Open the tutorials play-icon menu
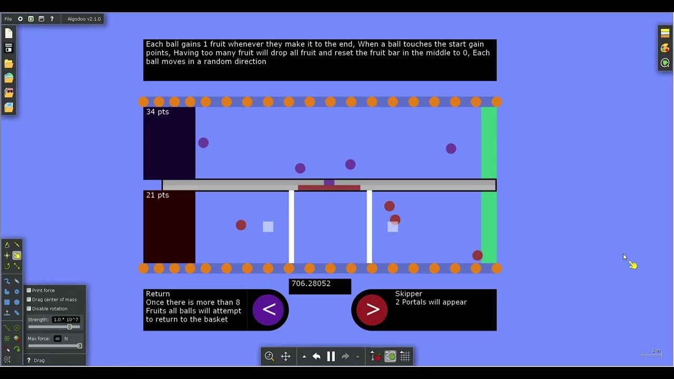The height and width of the screenshot is (379, 674). (x=31, y=19)
